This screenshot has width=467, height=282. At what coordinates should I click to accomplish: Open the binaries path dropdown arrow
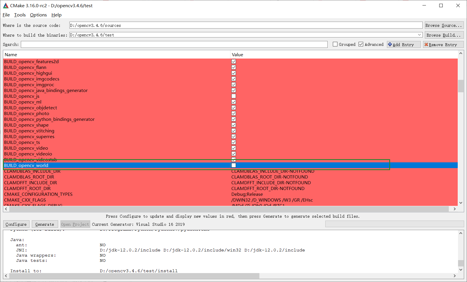coord(420,35)
